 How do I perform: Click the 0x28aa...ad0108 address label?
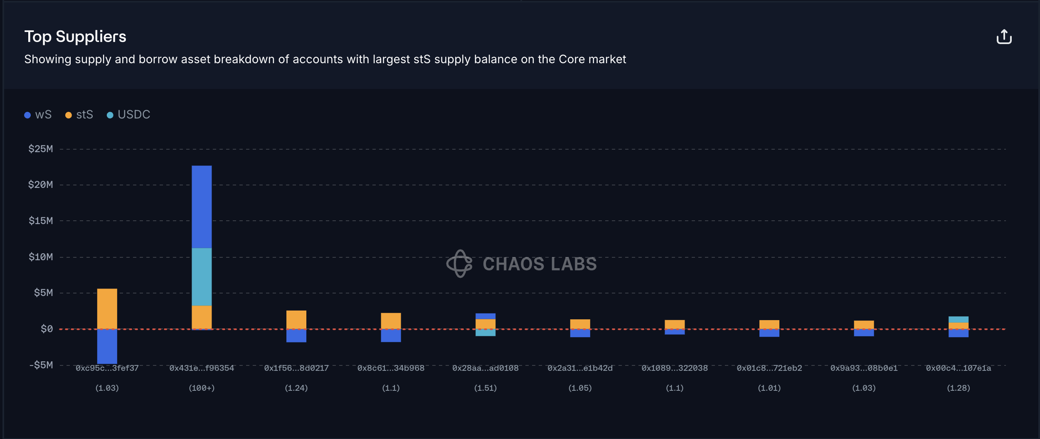coord(485,368)
